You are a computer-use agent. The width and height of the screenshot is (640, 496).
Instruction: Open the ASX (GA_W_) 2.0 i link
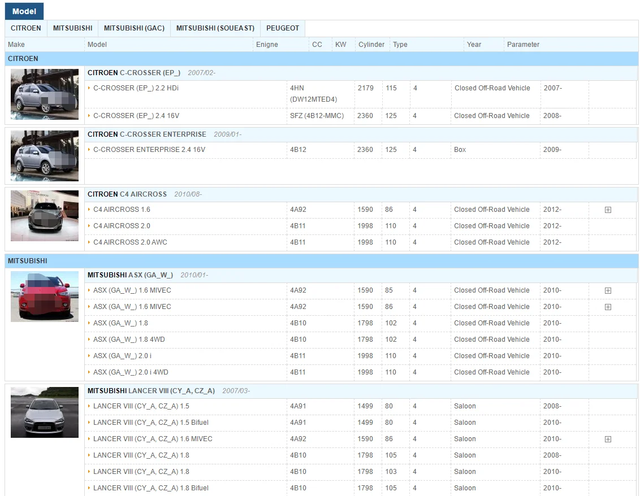pyautogui.click(x=122, y=356)
